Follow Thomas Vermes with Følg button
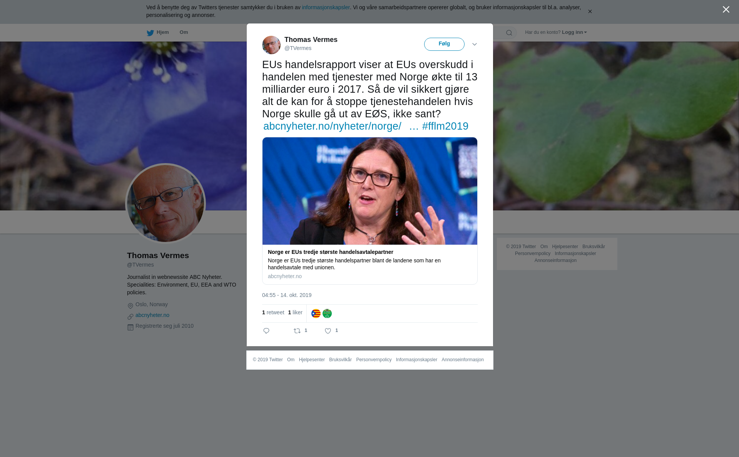Viewport: 739px width, 457px height. (444, 44)
